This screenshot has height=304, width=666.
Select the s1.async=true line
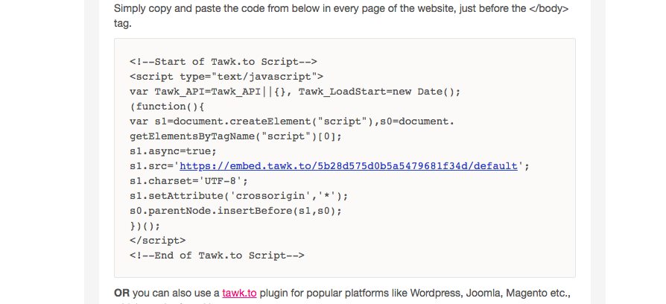coord(172,151)
